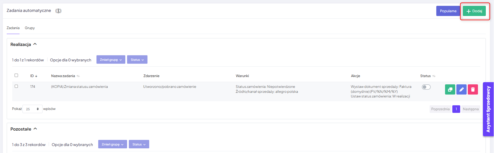494x153 pixels.
Task: Duplicate task 174 with green copy icon
Action: tap(450, 90)
